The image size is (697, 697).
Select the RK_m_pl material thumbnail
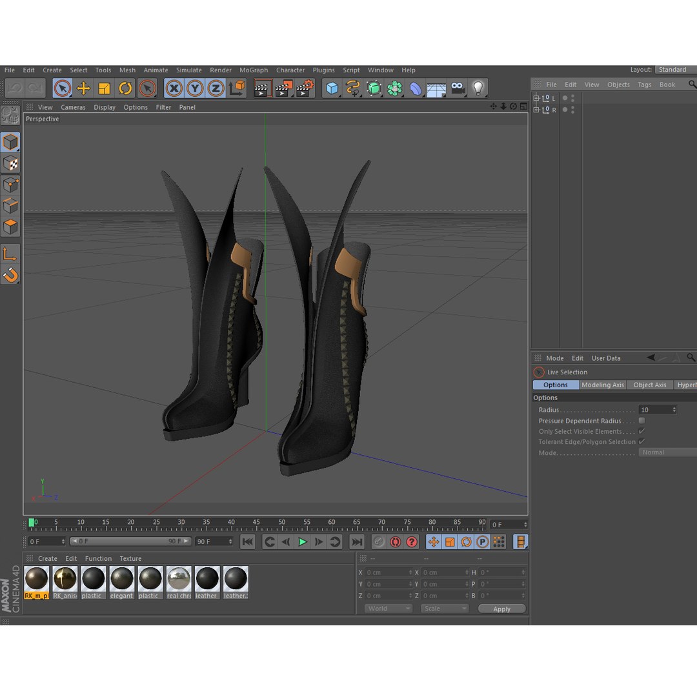[x=36, y=582]
